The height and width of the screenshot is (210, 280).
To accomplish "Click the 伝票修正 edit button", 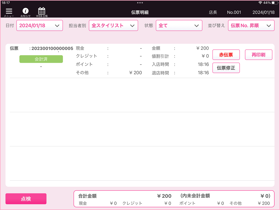I will pyautogui.click(x=226, y=68).
